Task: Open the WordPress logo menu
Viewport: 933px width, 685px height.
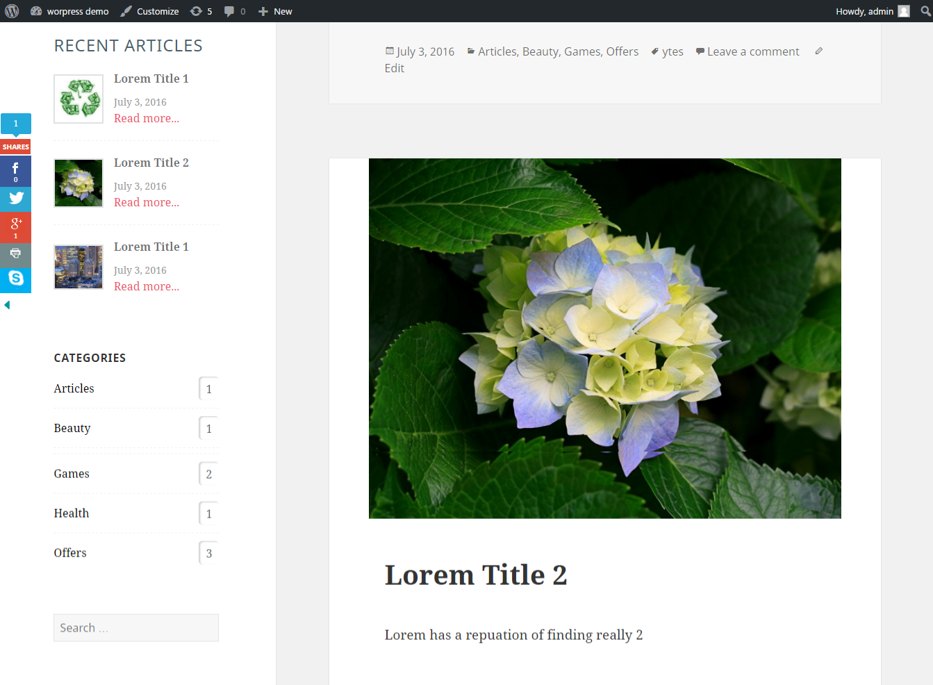Action: (x=12, y=11)
